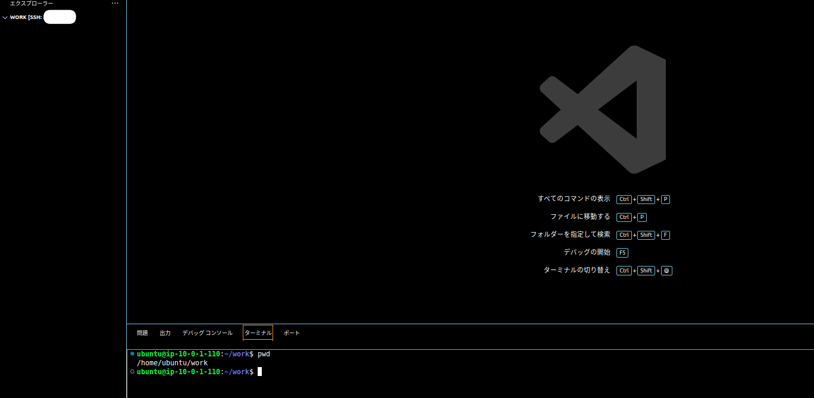Screen dimensions: 814x398
Task: Click the F5 keycap label
Action: click(x=622, y=253)
